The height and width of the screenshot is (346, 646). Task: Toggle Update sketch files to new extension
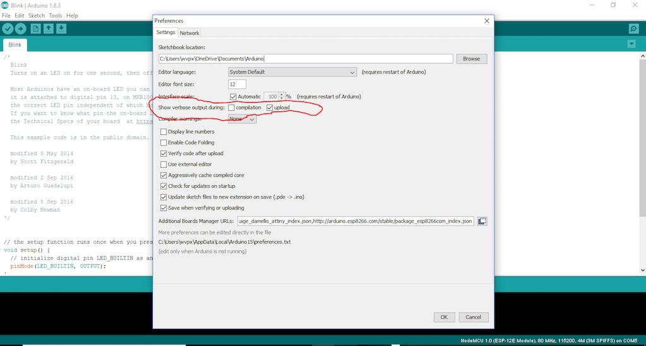[163, 197]
